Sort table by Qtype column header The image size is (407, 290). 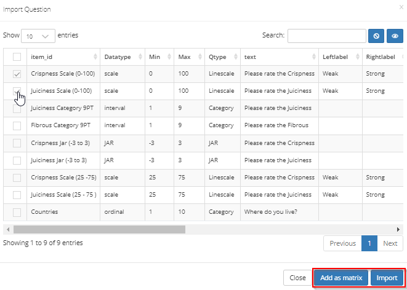click(222, 57)
